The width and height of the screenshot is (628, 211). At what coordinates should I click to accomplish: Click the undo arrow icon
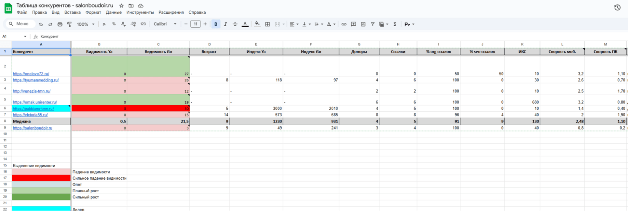[x=41, y=24]
